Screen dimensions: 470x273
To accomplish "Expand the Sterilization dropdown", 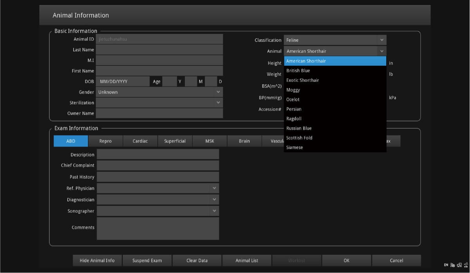I will [x=159, y=103].
